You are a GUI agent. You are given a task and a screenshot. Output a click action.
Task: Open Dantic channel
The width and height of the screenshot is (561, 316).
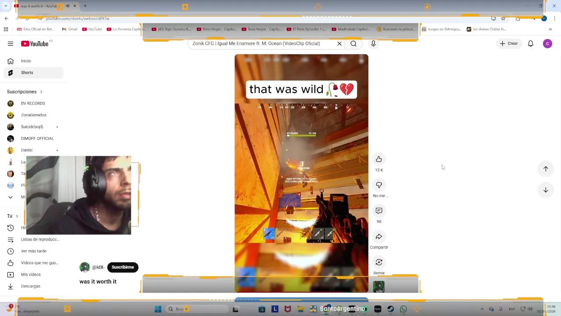(x=33, y=150)
